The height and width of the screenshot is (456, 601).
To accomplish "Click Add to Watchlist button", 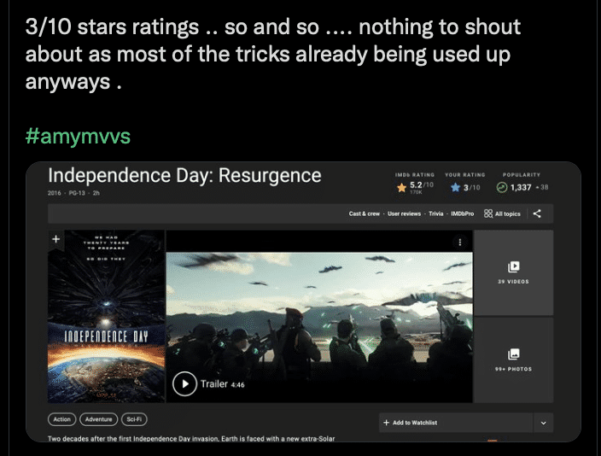I will (x=456, y=423).
